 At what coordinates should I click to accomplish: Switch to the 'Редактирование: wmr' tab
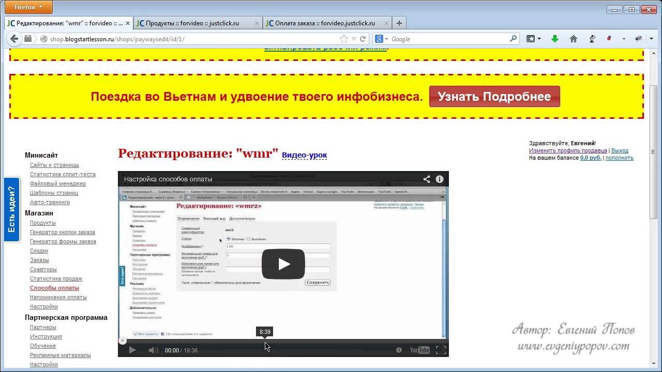tap(69, 23)
